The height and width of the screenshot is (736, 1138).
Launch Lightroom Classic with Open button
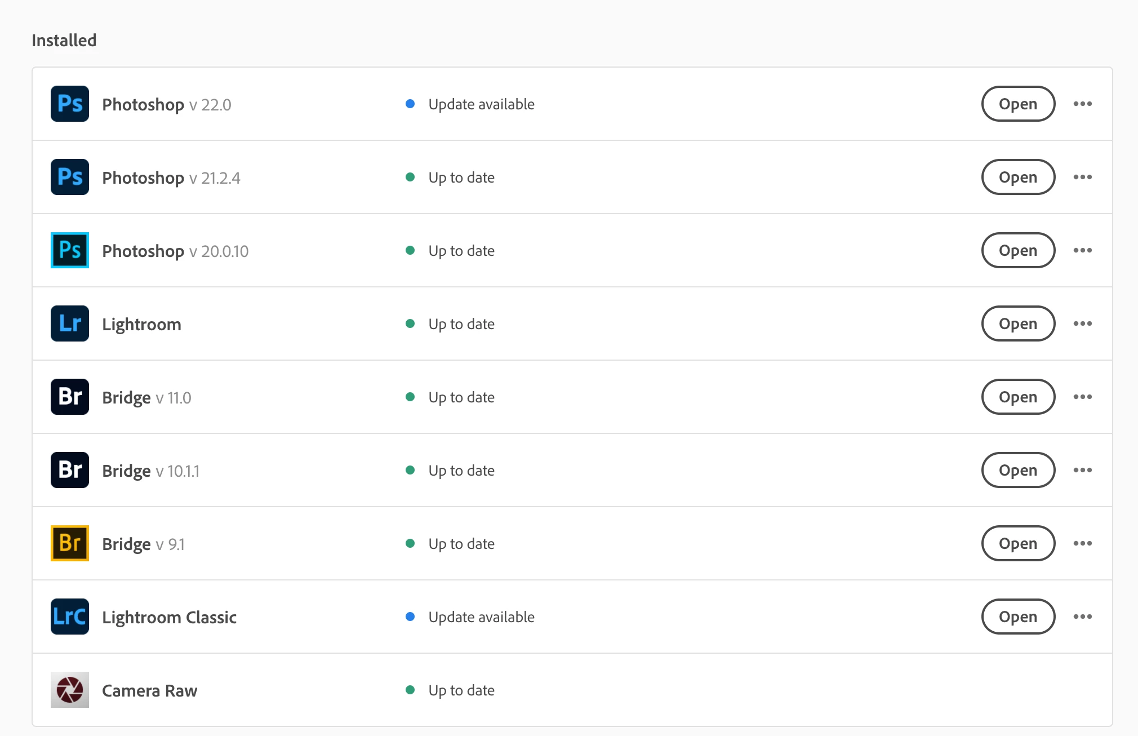coord(1017,617)
